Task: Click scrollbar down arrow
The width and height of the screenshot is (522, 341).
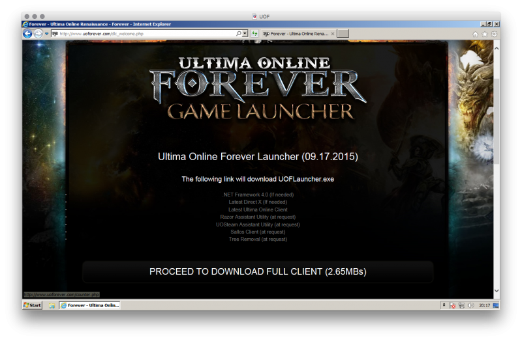Action: pos(497,290)
